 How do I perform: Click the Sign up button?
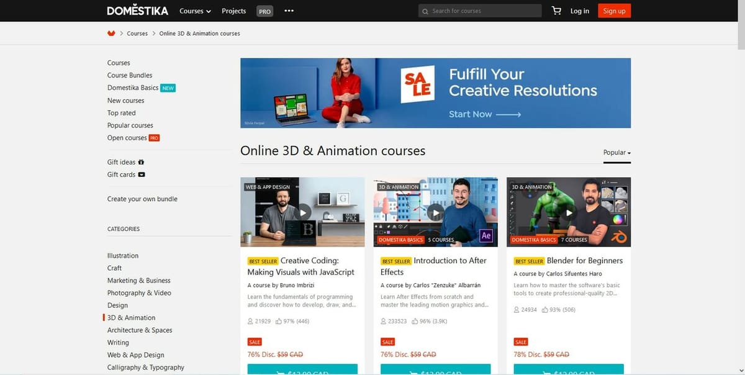pyautogui.click(x=614, y=11)
